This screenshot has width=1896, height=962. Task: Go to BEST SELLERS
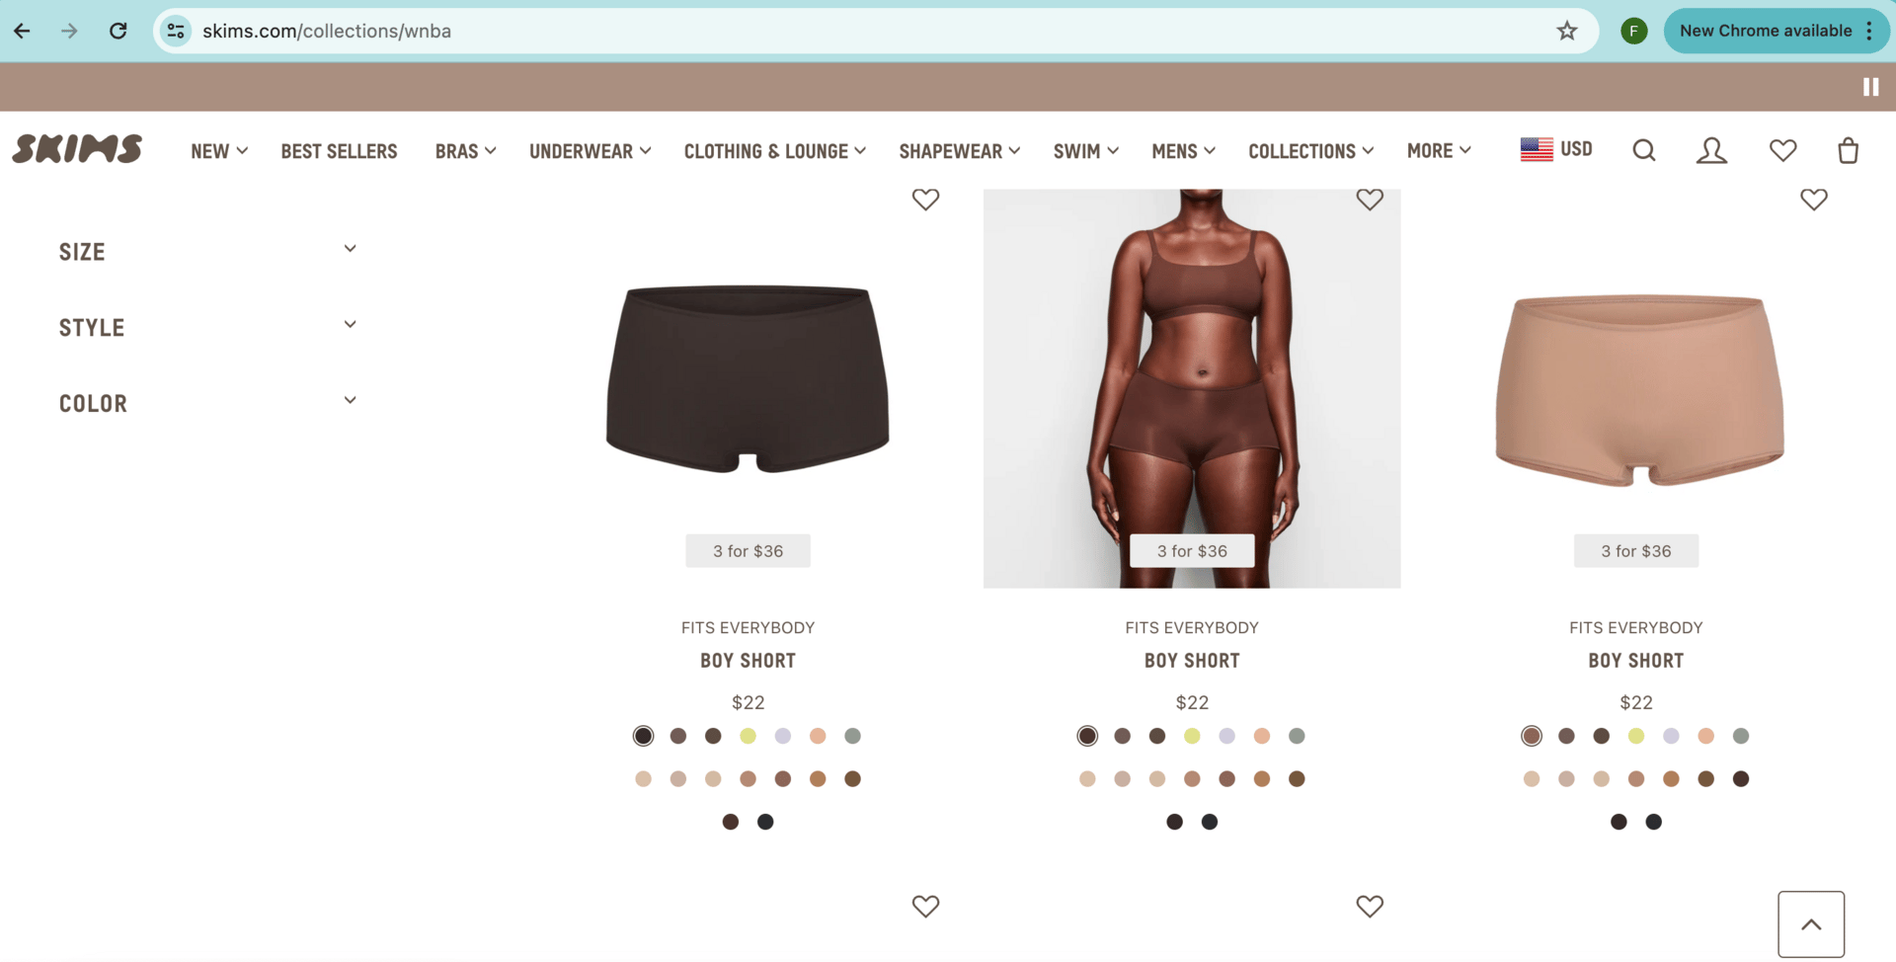tap(339, 151)
